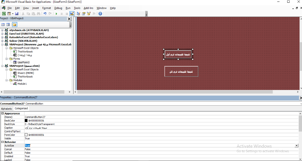
Task: Collapse the Appearance property category
Action: pos(2,113)
